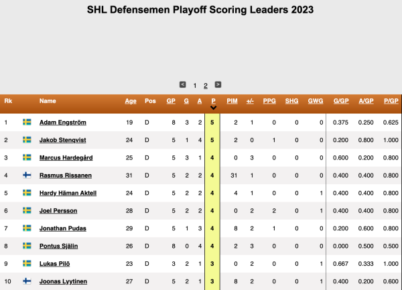The width and height of the screenshot is (402, 290).
Task: Click current page number 1
Action: point(195,86)
